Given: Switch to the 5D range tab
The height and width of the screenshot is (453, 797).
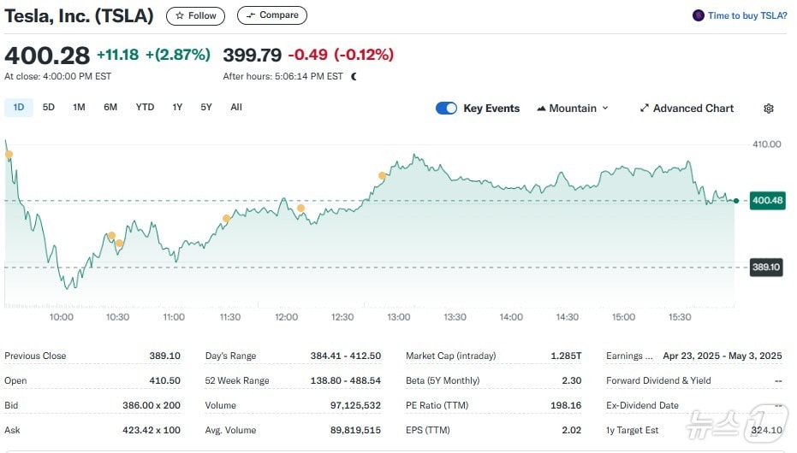Looking at the screenshot, I should point(49,107).
